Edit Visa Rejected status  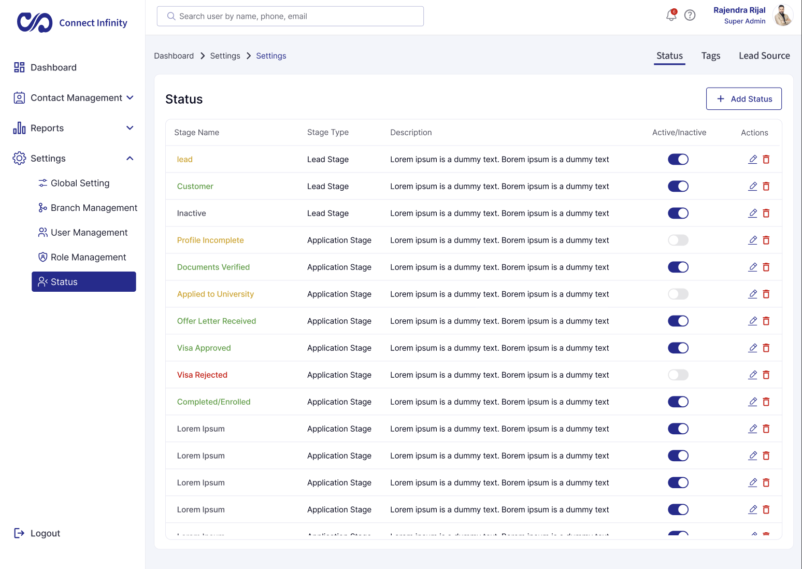click(753, 375)
